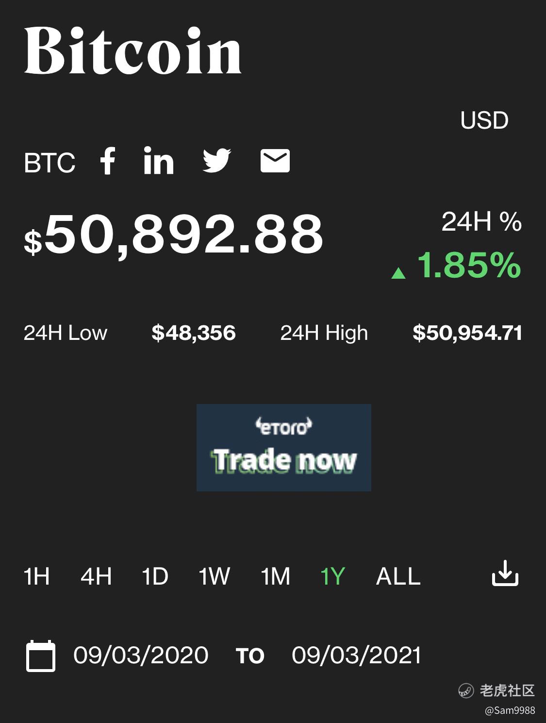Share via the LinkedIn icon

[159, 161]
